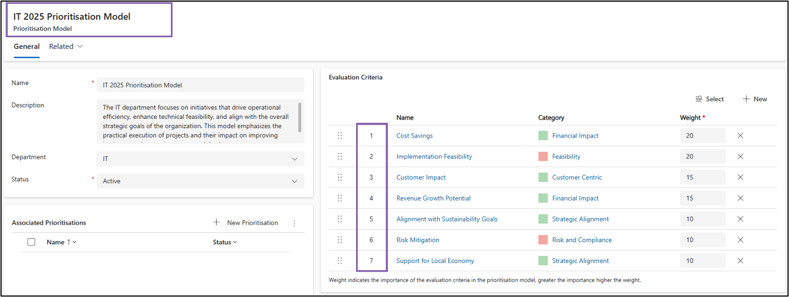Click the red swatch next to Feasibility
789x297 pixels.
pyautogui.click(x=543, y=157)
